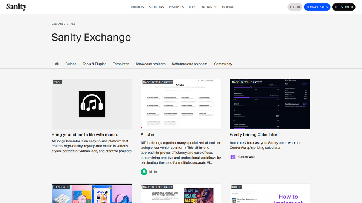
Task: Open the AITube screenshot thumbnail
Action: pyautogui.click(x=181, y=104)
